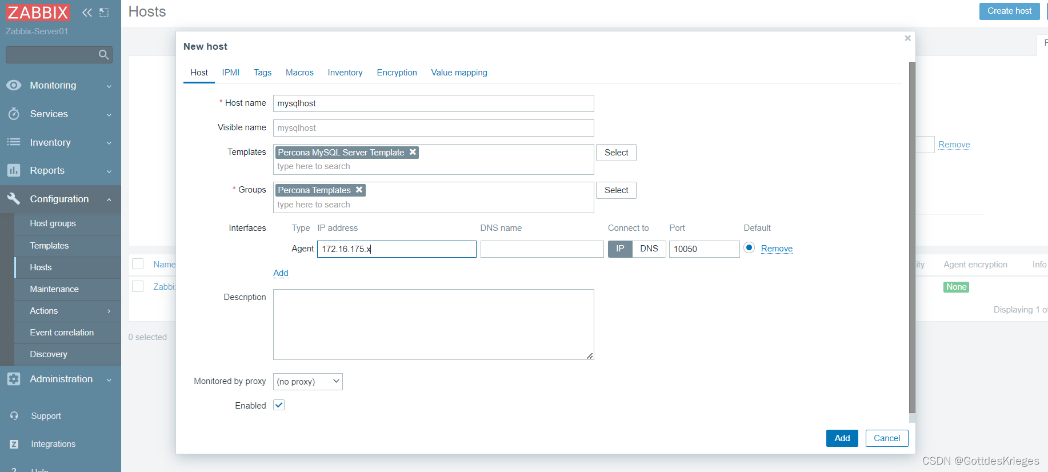
Task: Open the Inventory tab in dialog
Action: 345,73
